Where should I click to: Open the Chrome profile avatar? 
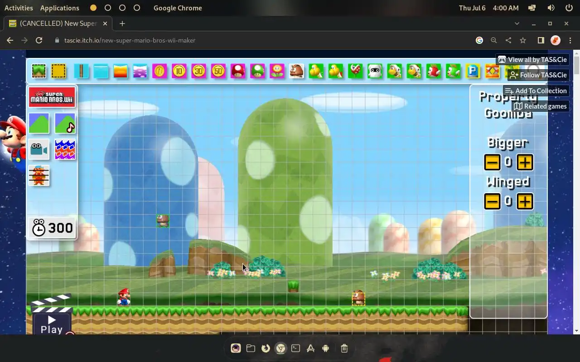tap(556, 40)
